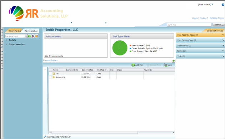The width and height of the screenshot is (225, 139).
Task: Click the RR Accounting Solutions logo
Action: pos(38,13)
